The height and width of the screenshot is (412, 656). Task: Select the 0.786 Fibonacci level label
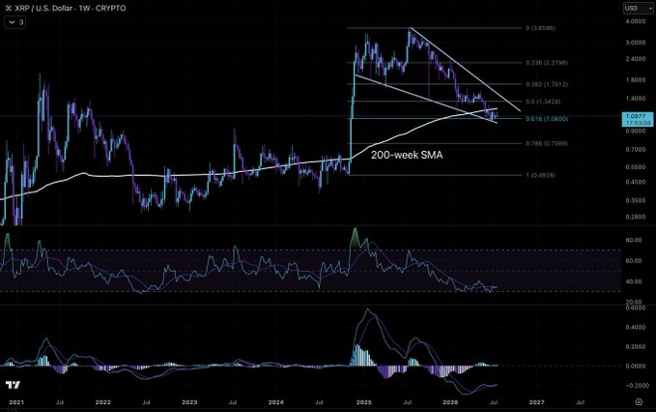(547, 143)
